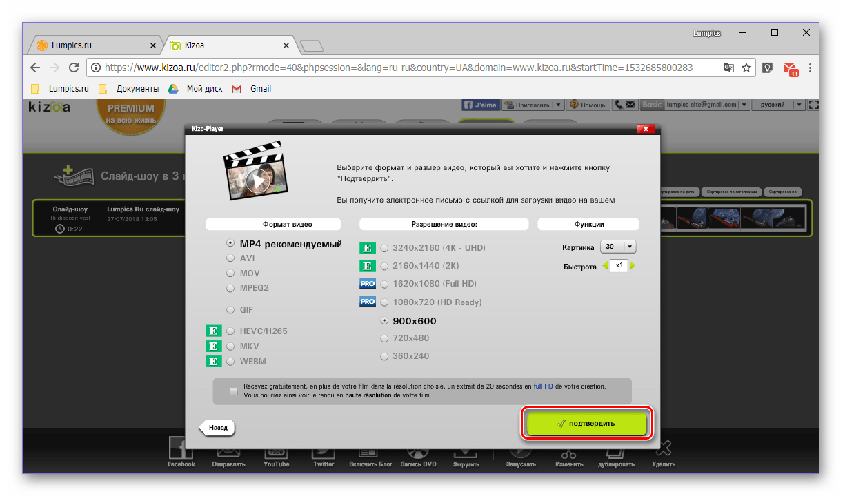Open the Мой диск bookmark
The image size is (845, 496).
point(195,89)
